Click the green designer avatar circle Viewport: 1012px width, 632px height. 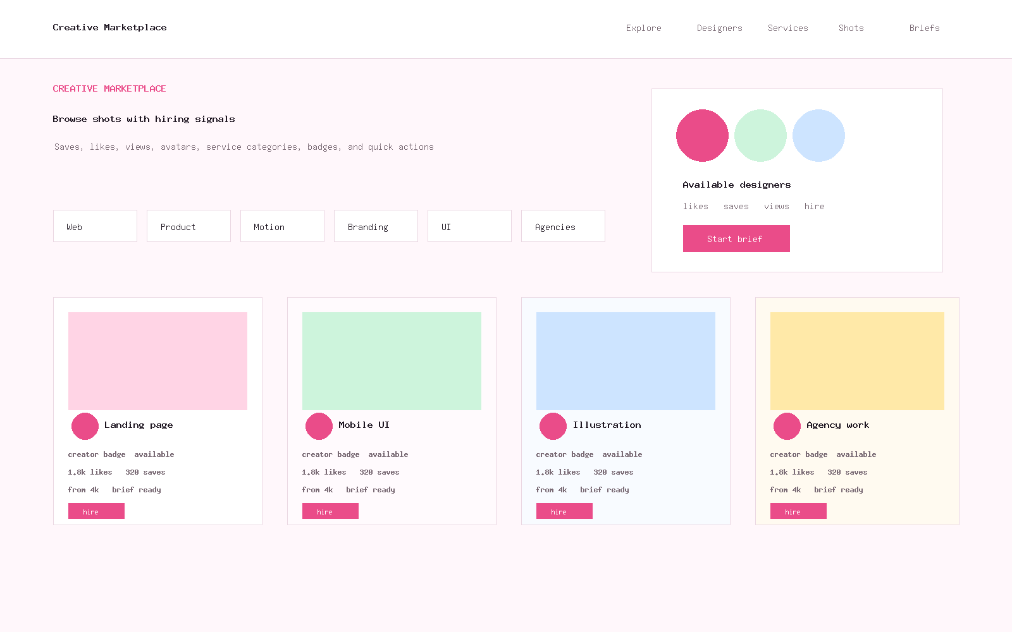(760, 135)
